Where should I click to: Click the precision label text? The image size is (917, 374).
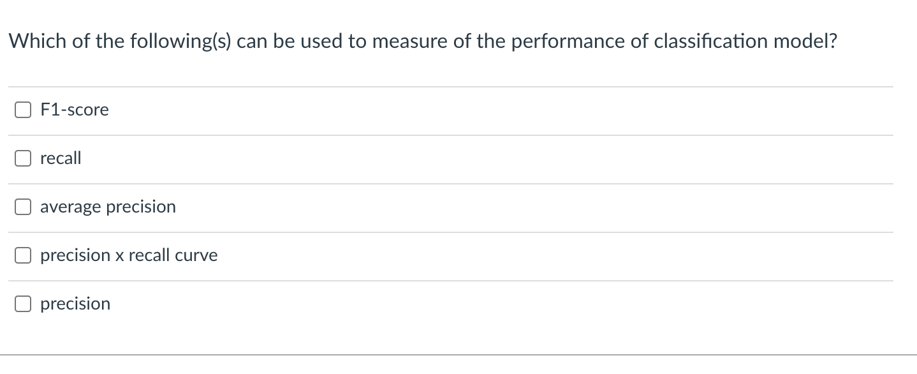click(x=75, y=303)
